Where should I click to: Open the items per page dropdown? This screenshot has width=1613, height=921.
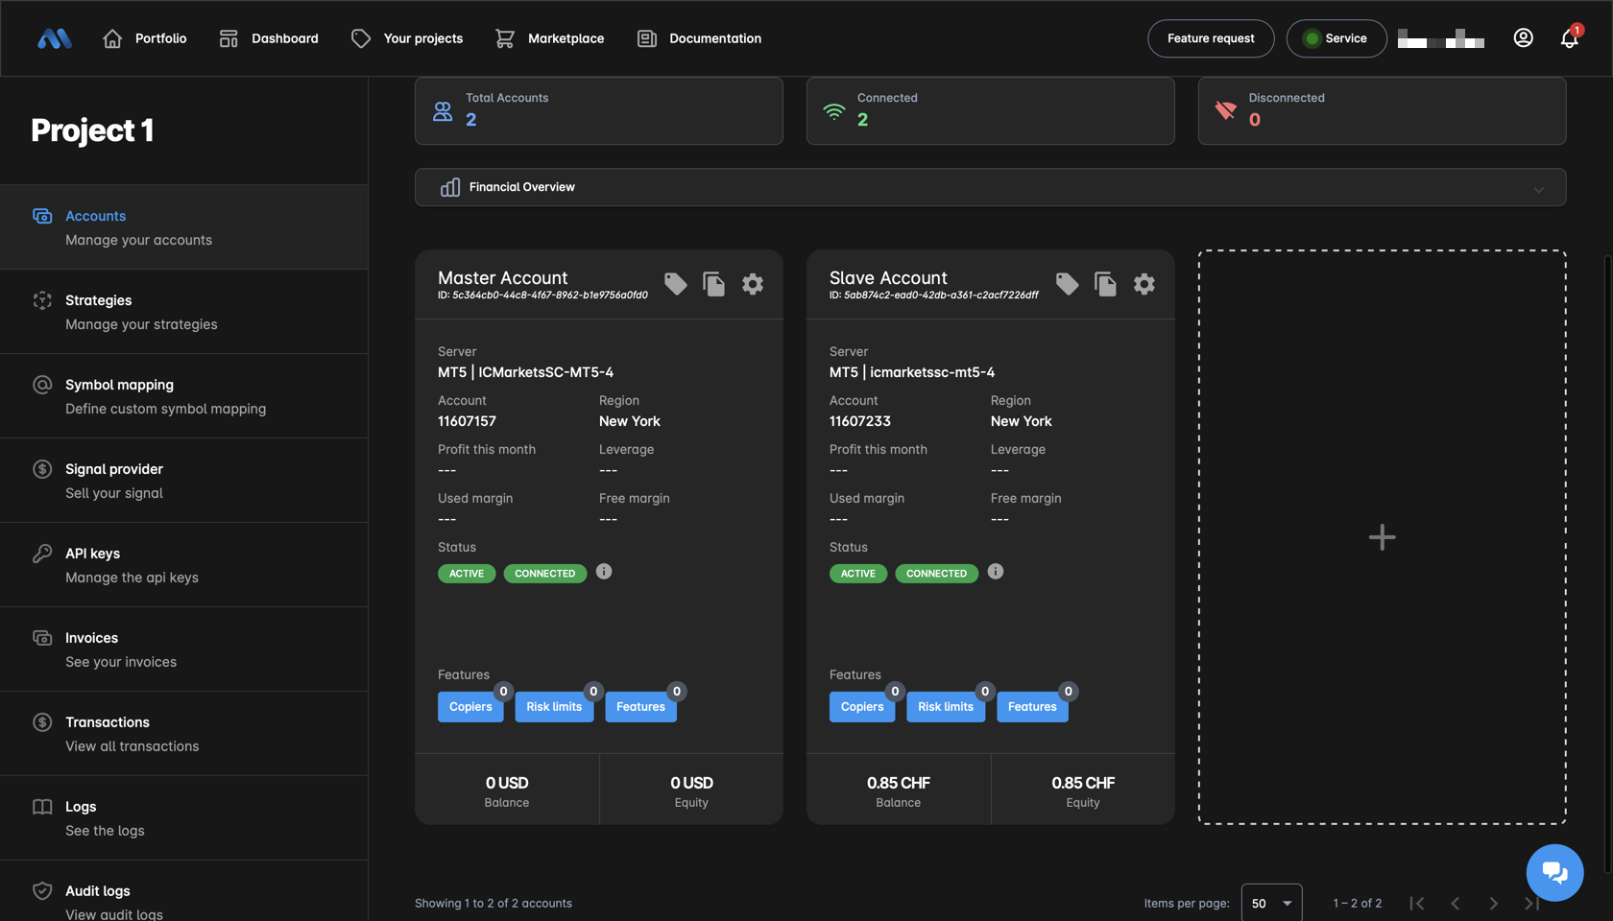click(x=1271, y=903)
